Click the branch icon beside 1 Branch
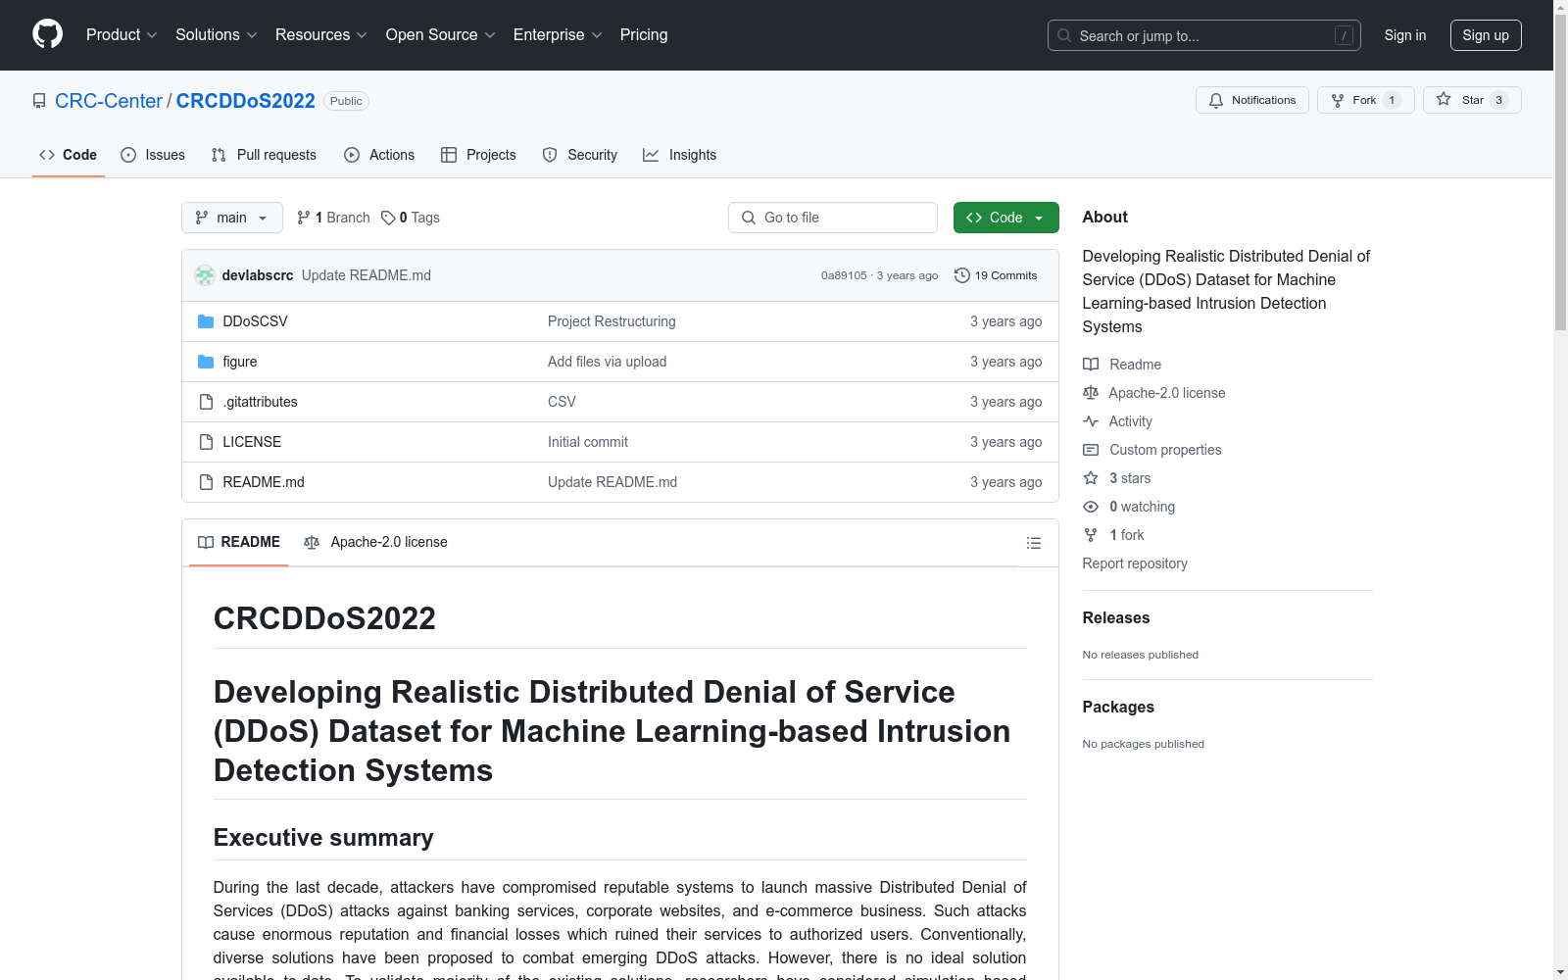Viewport: 1568px width, 980px height. pyautogui.click(x=304, y=218)
